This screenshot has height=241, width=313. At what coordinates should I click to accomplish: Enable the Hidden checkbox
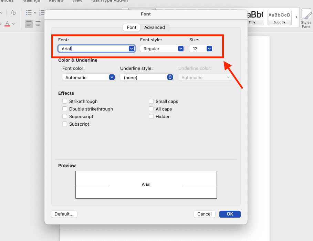pyautogui.click(x=151, y=116)
